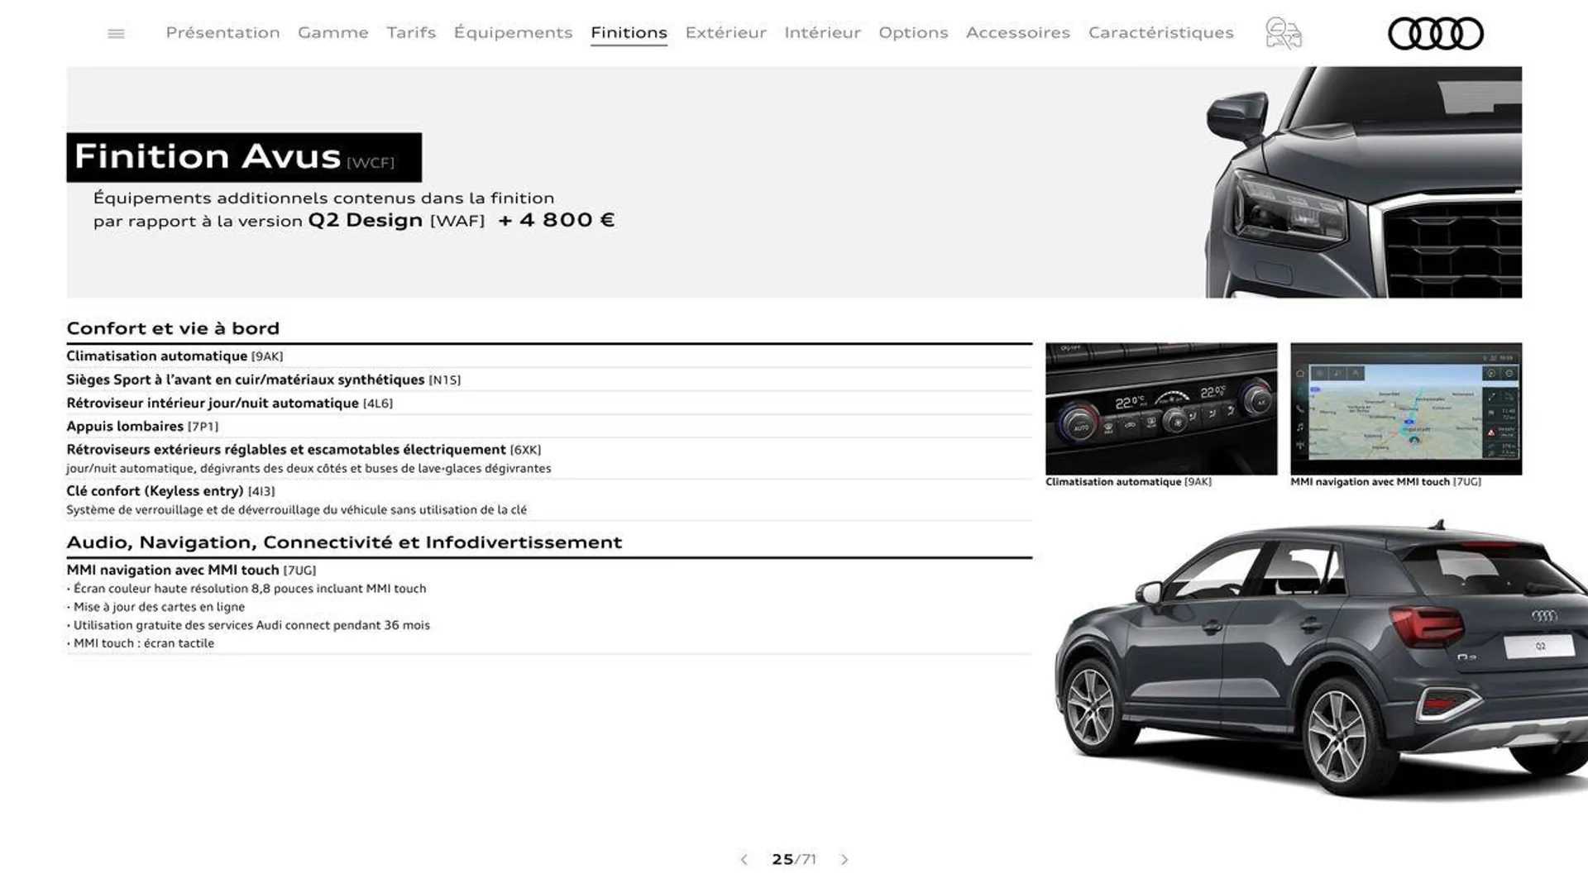Select the Équipements tab
Screen dimensions: 1588x893
[513, 33]
